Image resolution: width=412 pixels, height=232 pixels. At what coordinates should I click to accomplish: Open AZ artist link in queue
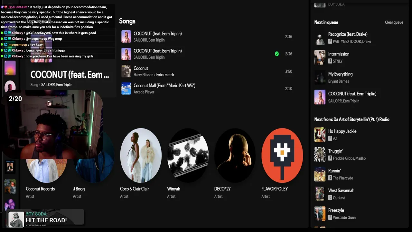click(x=335, y=139)
